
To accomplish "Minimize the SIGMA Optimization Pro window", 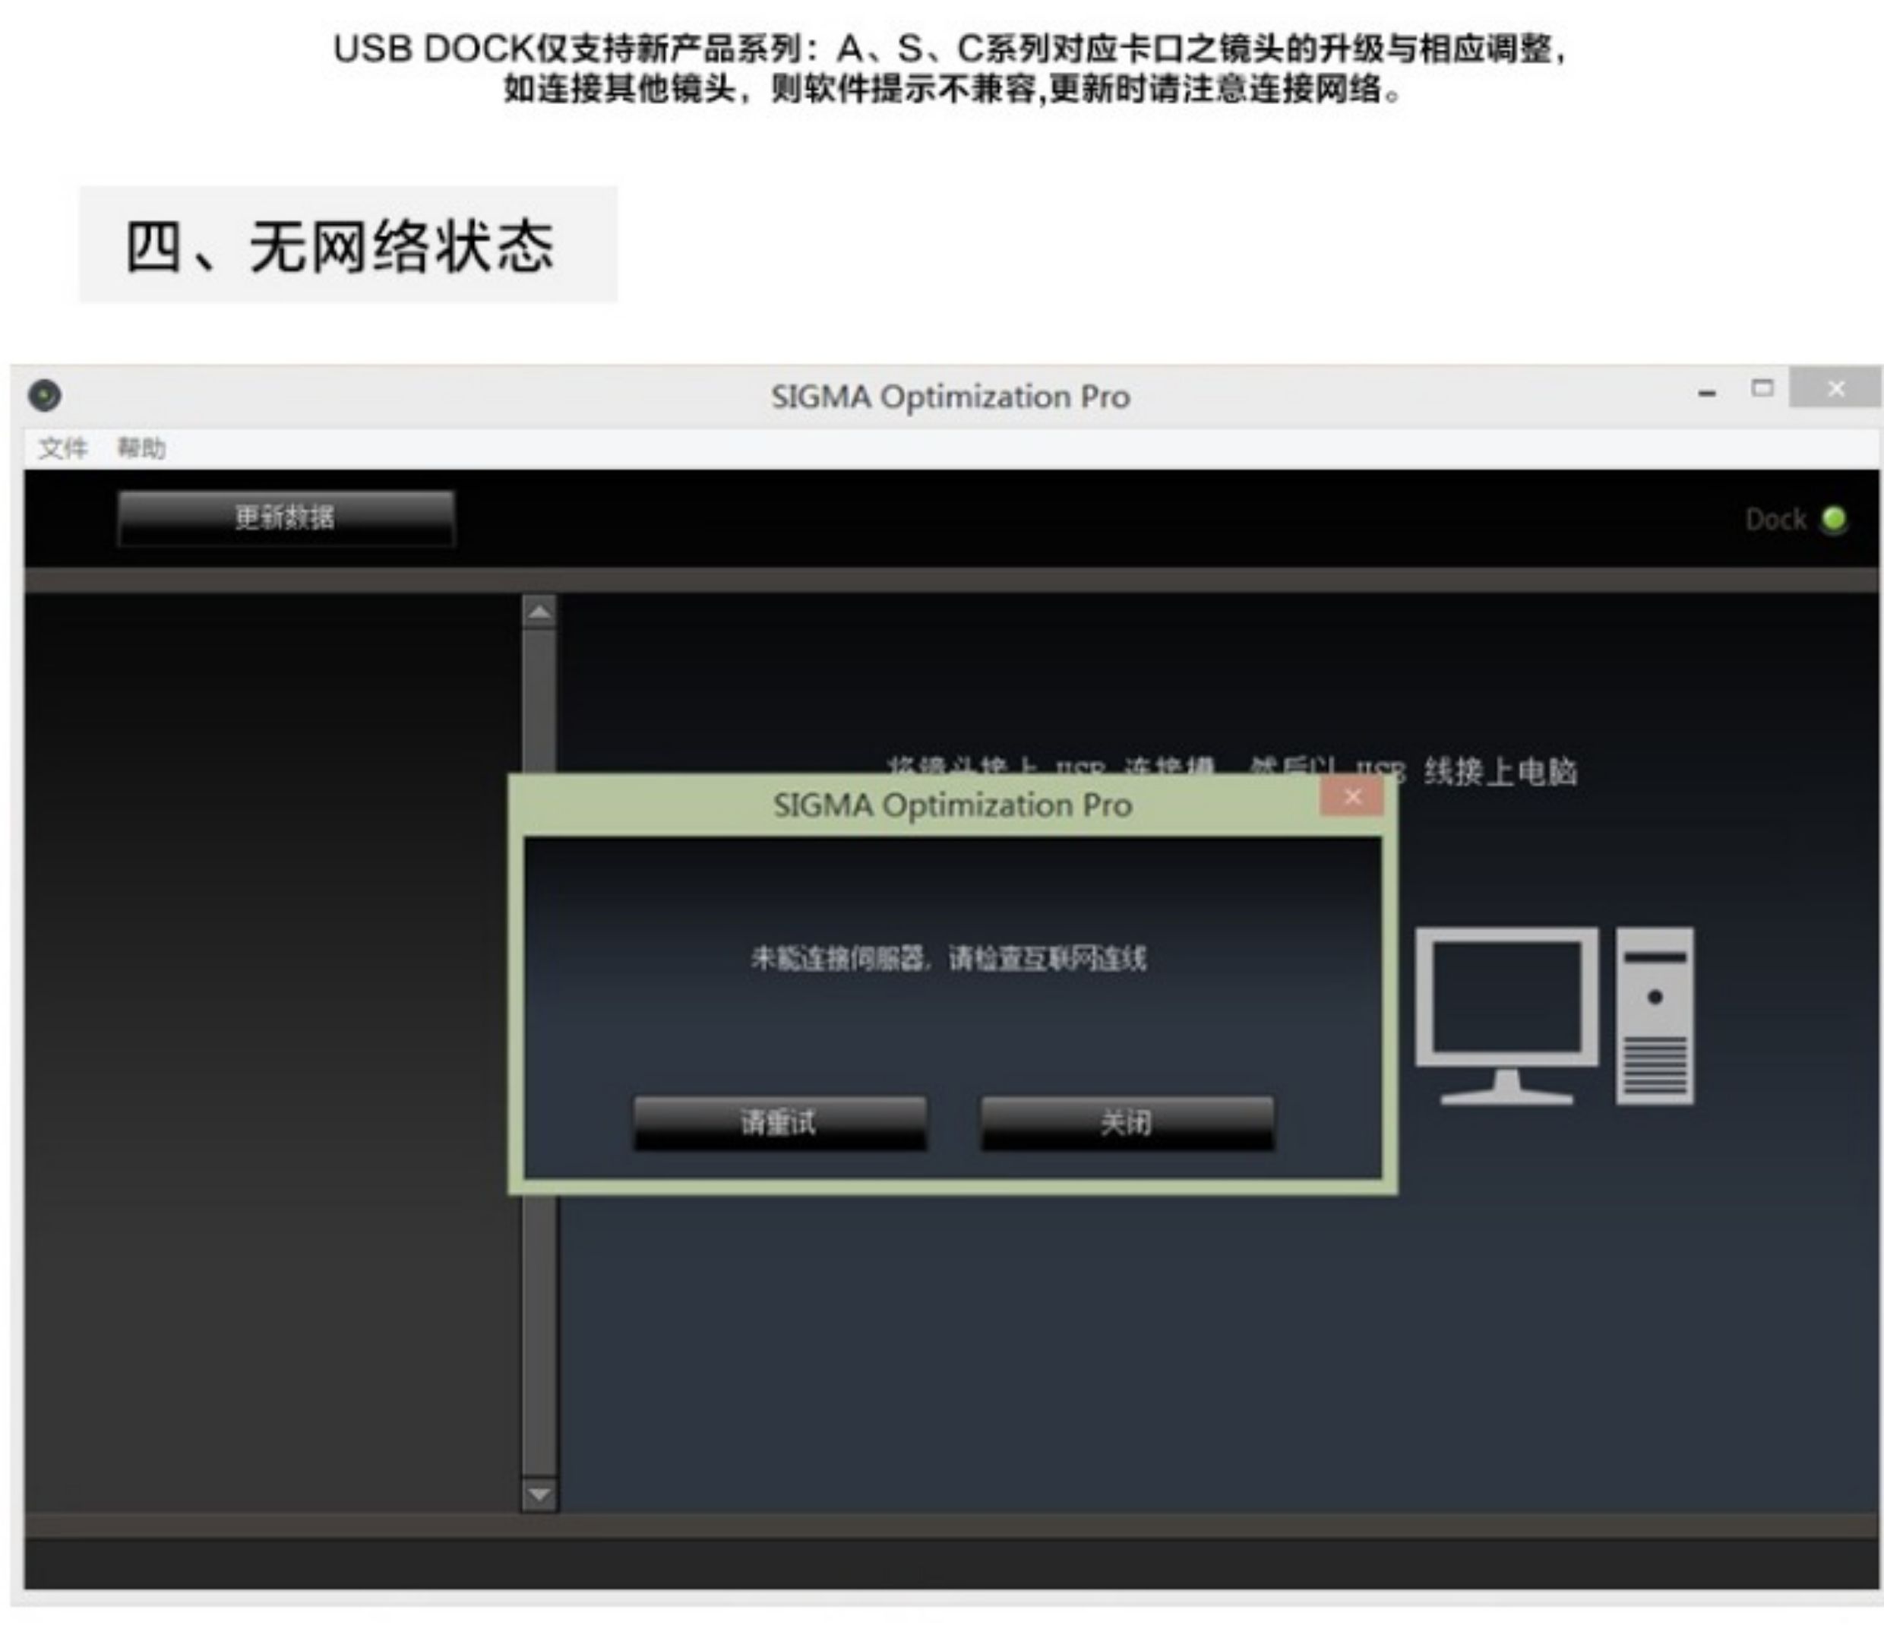I will (1707, 393).
